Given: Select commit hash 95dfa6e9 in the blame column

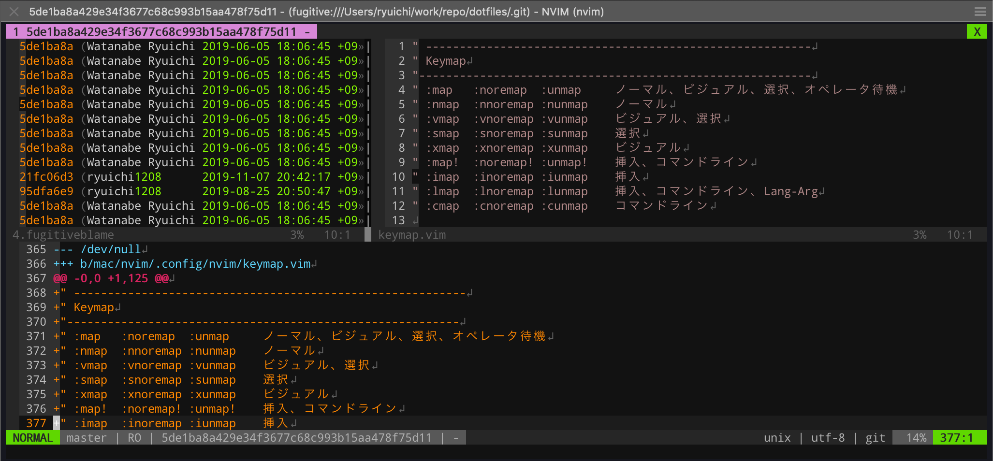Looking at the screenshot, I should 46,191.
